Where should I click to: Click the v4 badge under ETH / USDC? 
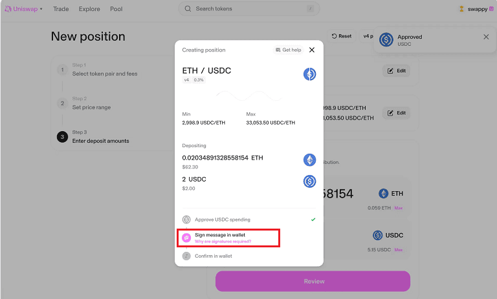[186, 79]
